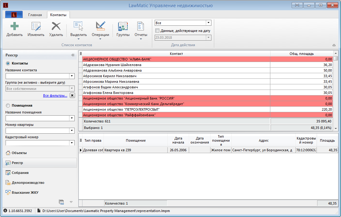
Task: Open Объекты section via house icon
Action: [x=8, y=153]
